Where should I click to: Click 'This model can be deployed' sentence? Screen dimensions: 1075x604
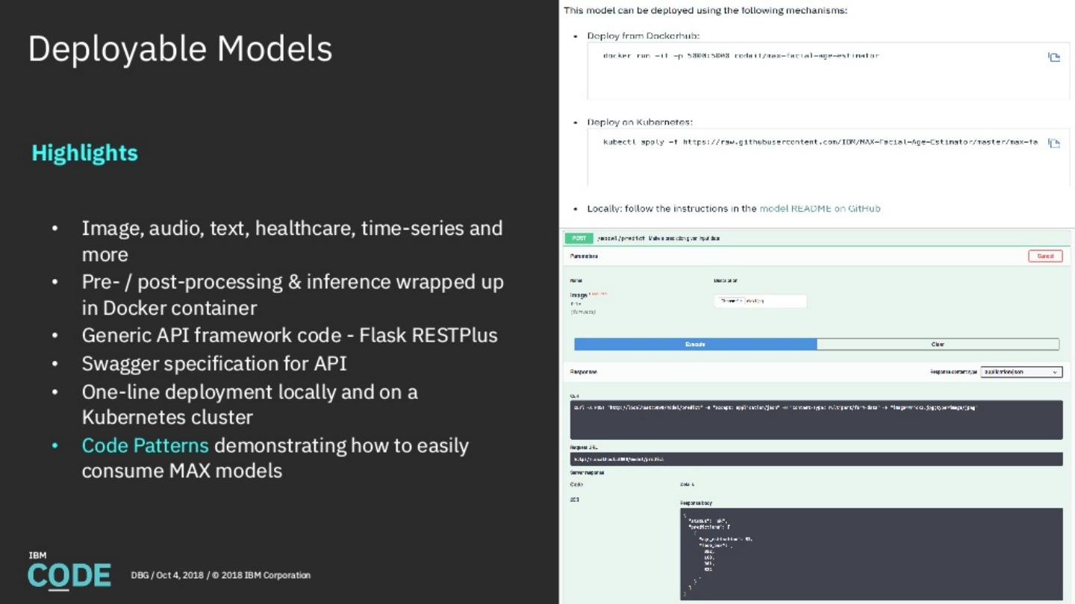705,10
